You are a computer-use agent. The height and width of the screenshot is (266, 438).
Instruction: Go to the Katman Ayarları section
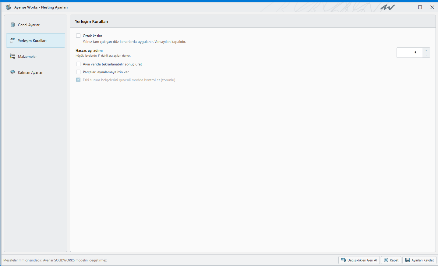point(36,72)
